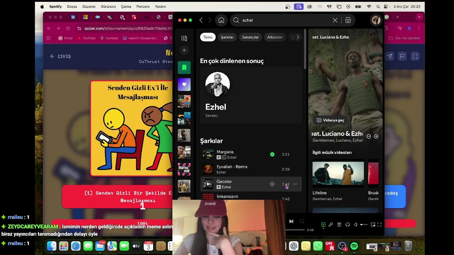Open the Çalma menu in menu bar
Viewport: 454px width, 255px height.
pos(126,6)
